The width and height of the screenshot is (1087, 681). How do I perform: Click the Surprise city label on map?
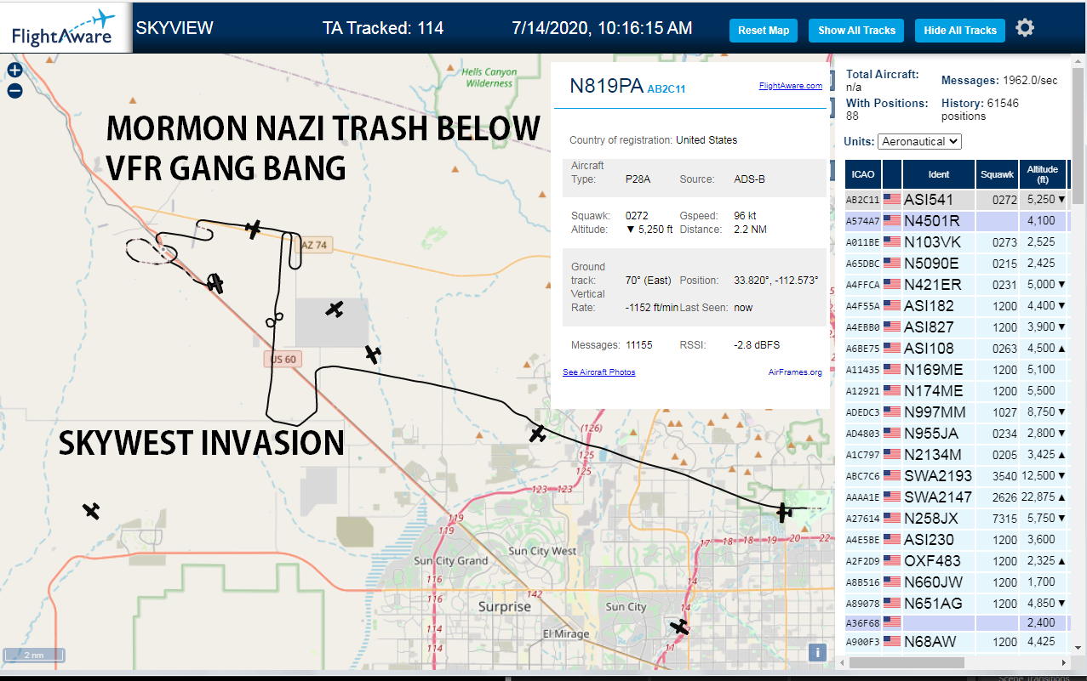tap(504, 607)
